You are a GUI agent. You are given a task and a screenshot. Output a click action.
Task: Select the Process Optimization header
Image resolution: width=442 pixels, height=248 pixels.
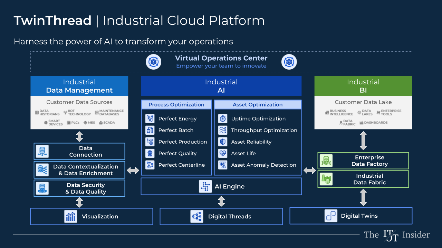(x=176, y=105)
